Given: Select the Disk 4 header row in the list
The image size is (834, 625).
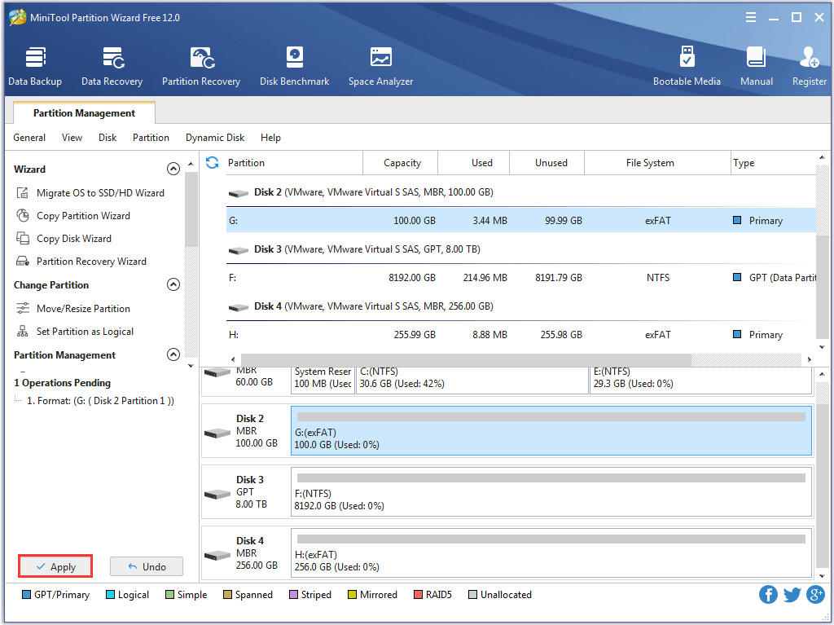Looking at the screenshot, I should pyautogui.click(x=520, y=306).
